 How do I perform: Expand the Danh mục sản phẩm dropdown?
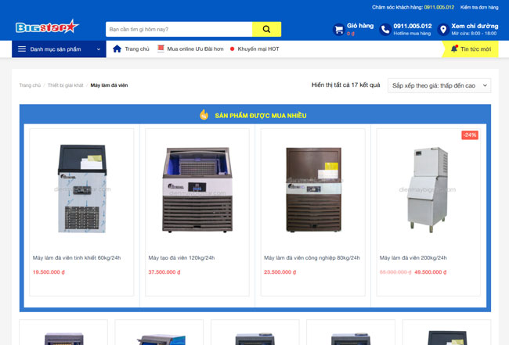(x=99, y=49)
